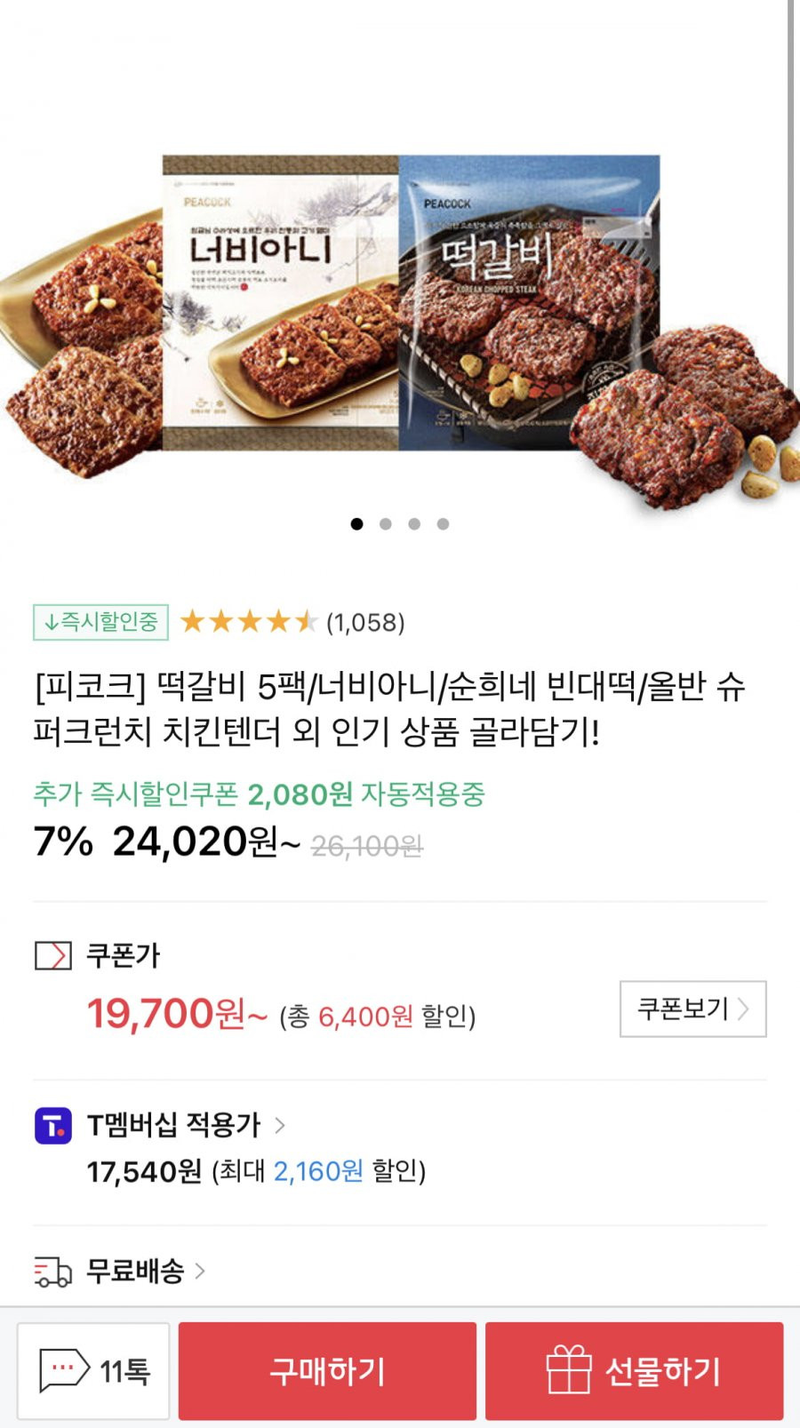The image size is (800, 1428).
Task: Click the T membership logo icon
Action: point(53,1126)
